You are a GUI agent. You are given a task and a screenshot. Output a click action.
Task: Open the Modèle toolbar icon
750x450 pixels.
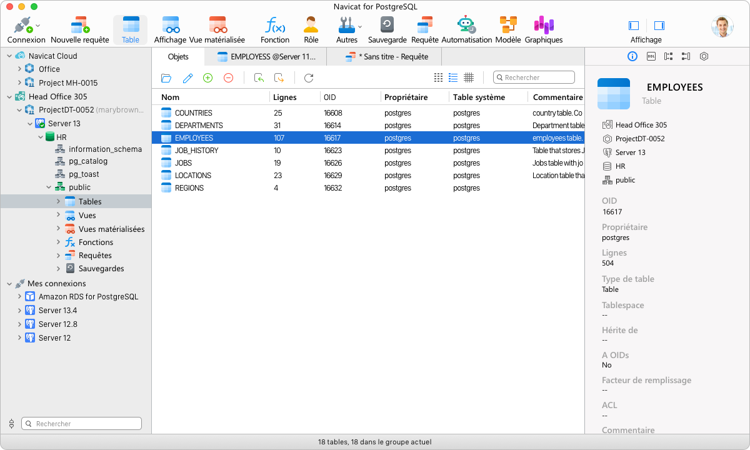tap(508, 30)
